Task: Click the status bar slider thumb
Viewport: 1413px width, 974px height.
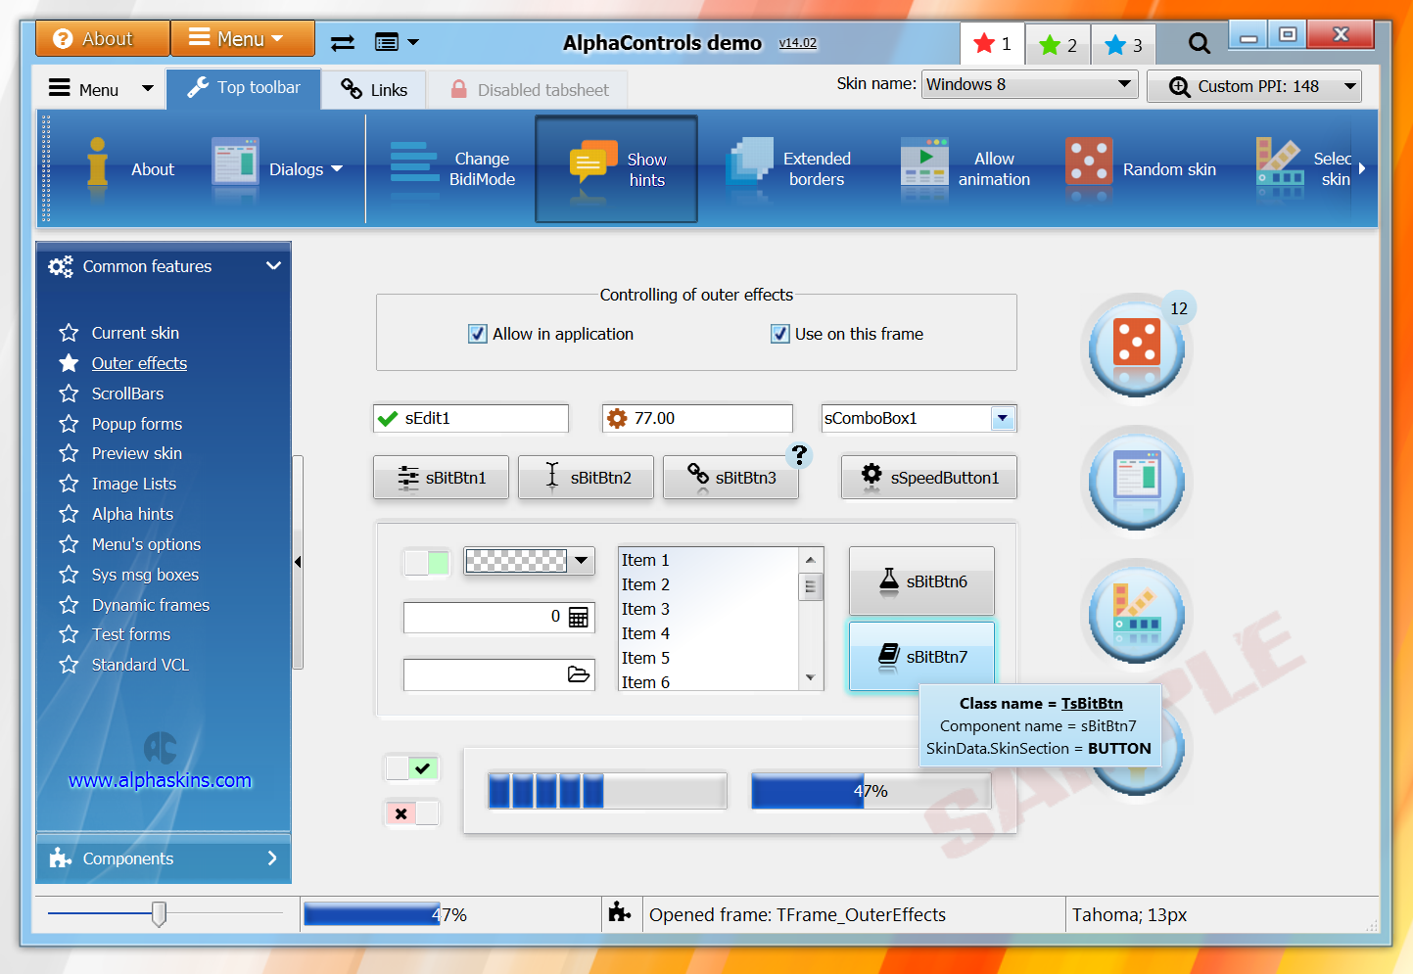Action: [159, 914]
